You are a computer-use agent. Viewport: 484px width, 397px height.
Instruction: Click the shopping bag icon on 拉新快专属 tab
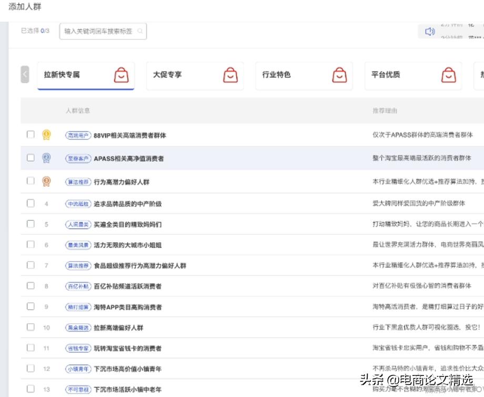point(121,75)
